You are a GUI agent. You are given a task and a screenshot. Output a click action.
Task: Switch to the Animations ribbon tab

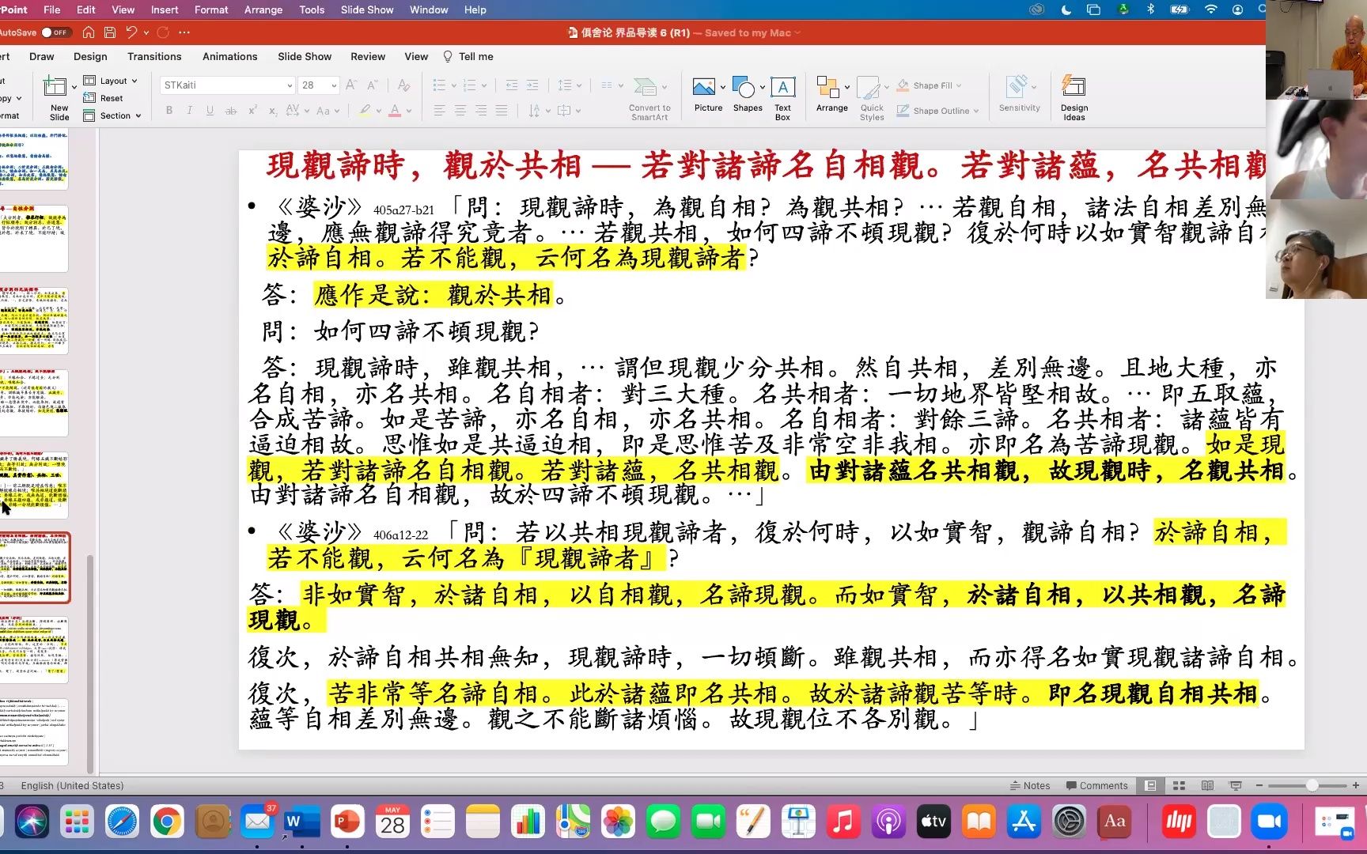point(229,56)
